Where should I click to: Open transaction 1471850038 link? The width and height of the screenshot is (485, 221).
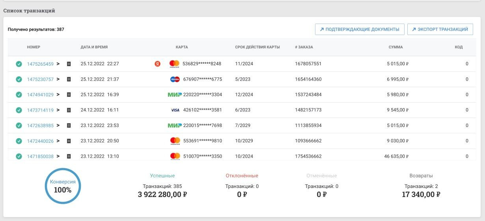click(x=40, y=156)
